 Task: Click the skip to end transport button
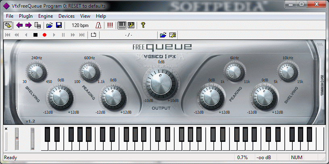pos(82,35)
